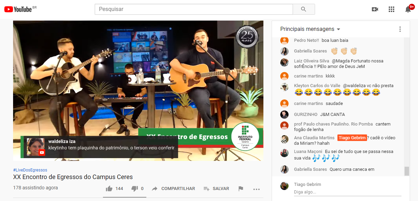Select the Kleyton Carlos do Valle name
This screenshot has height=201, width=418.
[x=317, y=86]
